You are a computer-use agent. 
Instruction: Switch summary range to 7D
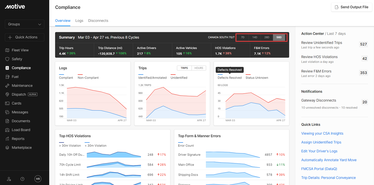243,37
